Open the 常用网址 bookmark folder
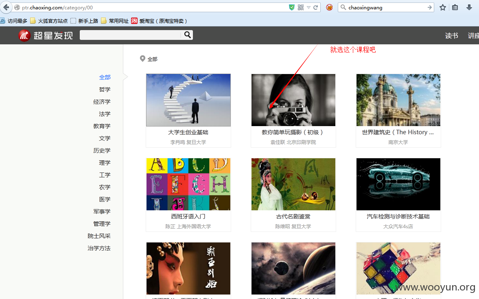Viewport: 479px width, 299px height. pyautogui.click(x=115, y=21)
